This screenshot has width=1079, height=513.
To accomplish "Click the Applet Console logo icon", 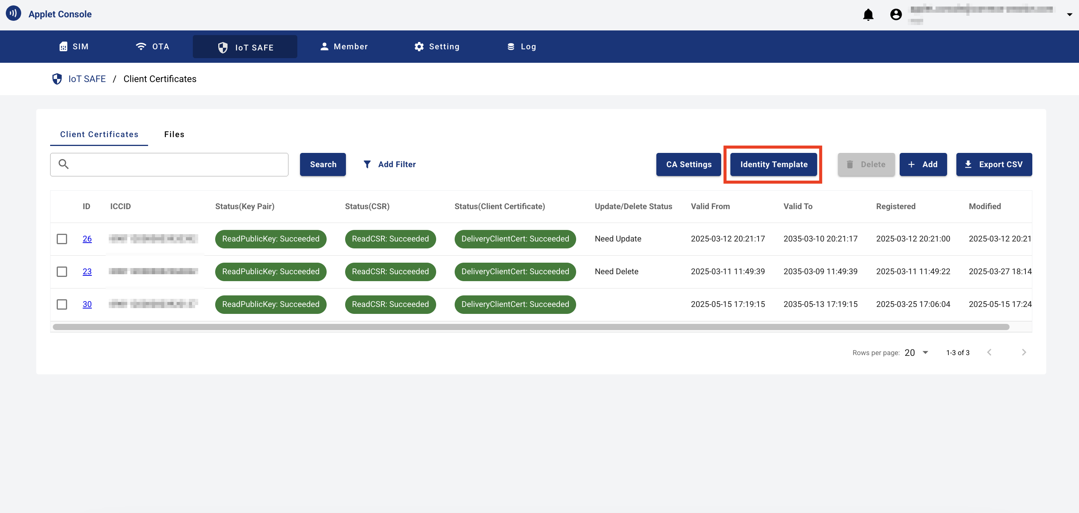I will click(13, 13).
